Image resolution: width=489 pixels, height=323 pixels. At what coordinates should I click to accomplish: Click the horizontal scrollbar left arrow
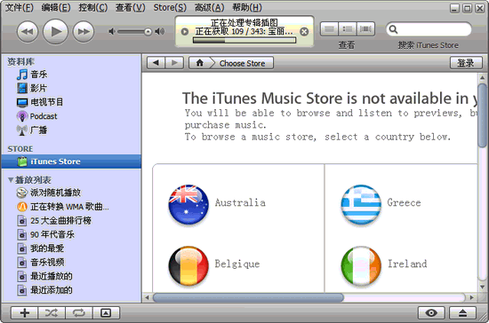(x=147, y=297)
